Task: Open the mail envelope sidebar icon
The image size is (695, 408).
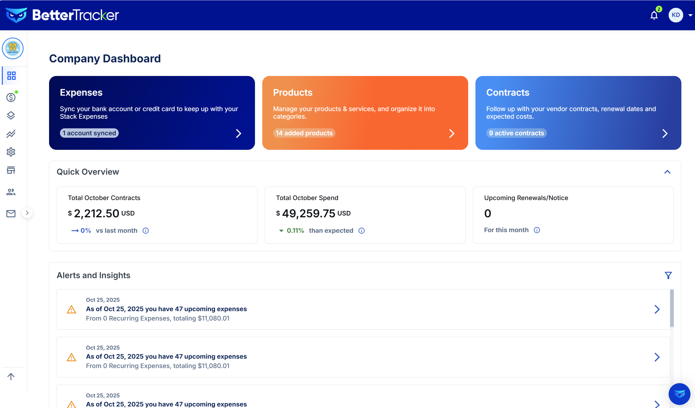Action: tap(11, 214)
